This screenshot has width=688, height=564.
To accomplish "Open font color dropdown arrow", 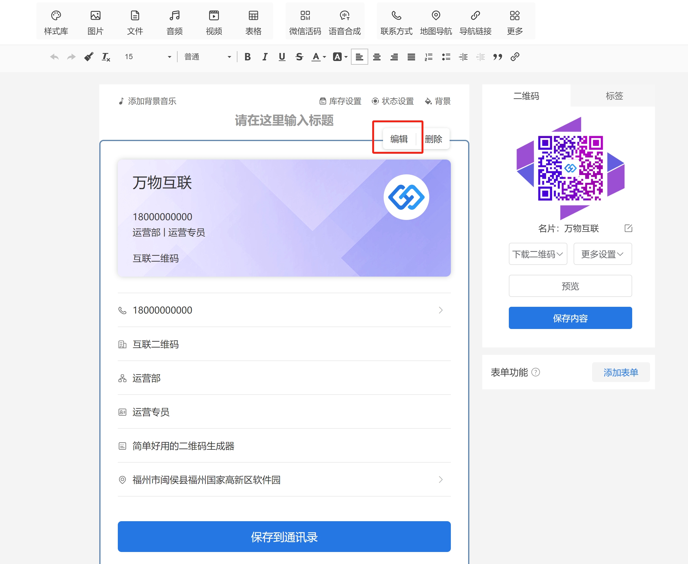I will click(324, 57).
